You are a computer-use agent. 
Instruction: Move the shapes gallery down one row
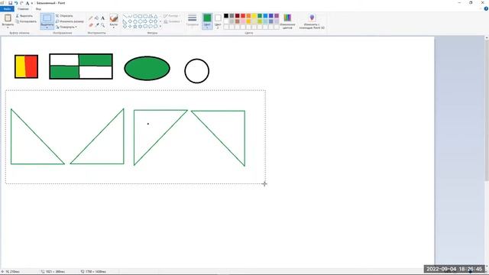pyautogui.click(x=160, y=21)
